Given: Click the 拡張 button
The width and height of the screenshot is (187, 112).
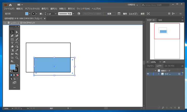Looking at the screenshot, I should click(x=109, y=14).
